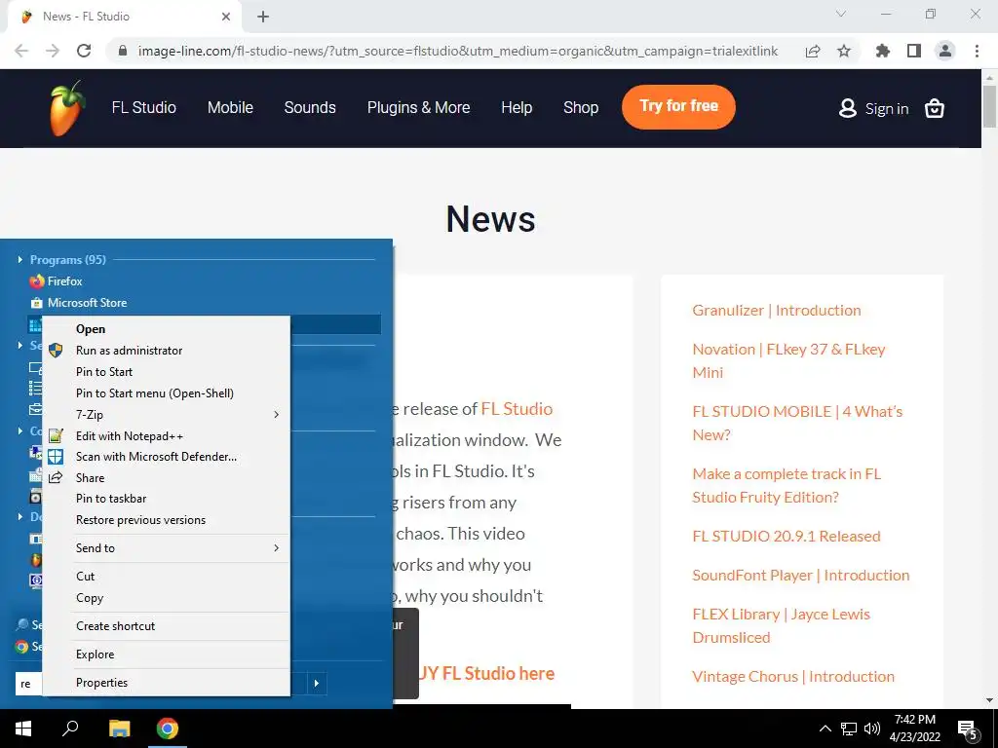The image size is (998, 748).
Task: Click Chrome icon on taskbar
Action: (168, 729)
